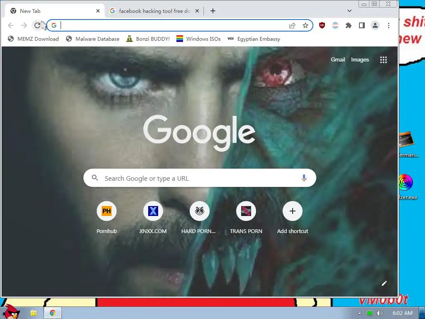Screen dimensions: 425x319
Task: Close the facebook hacking tool tab
Action: (x=197, y=11)
